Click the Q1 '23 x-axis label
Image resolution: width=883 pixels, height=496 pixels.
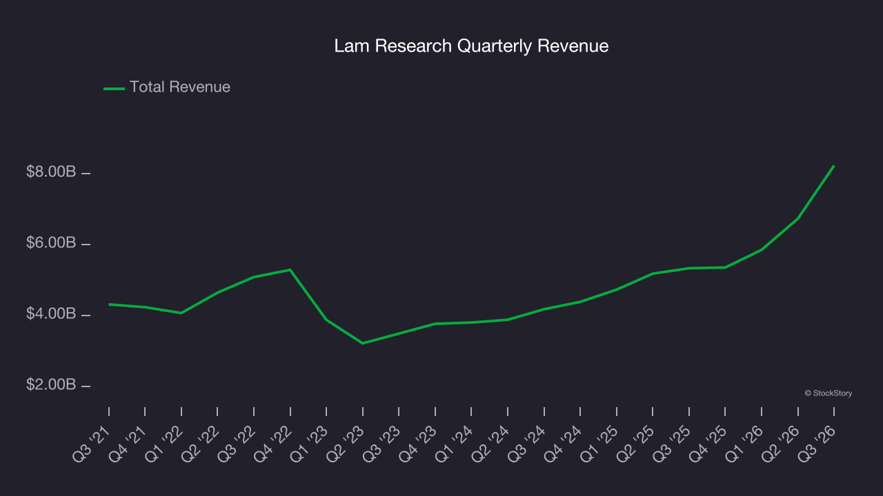click(310, 443)
